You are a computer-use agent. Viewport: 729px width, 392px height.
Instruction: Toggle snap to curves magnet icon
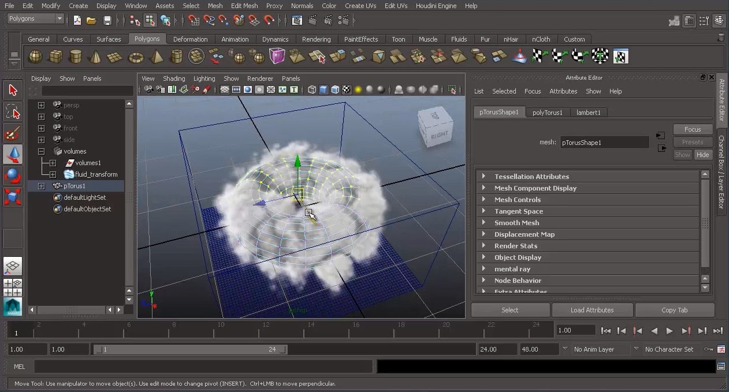click(209, 21)
